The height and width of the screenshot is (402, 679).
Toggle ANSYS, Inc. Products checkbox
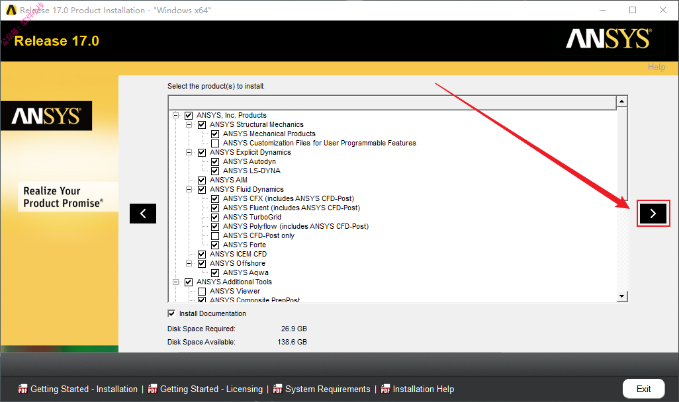(x=189, y=116)
